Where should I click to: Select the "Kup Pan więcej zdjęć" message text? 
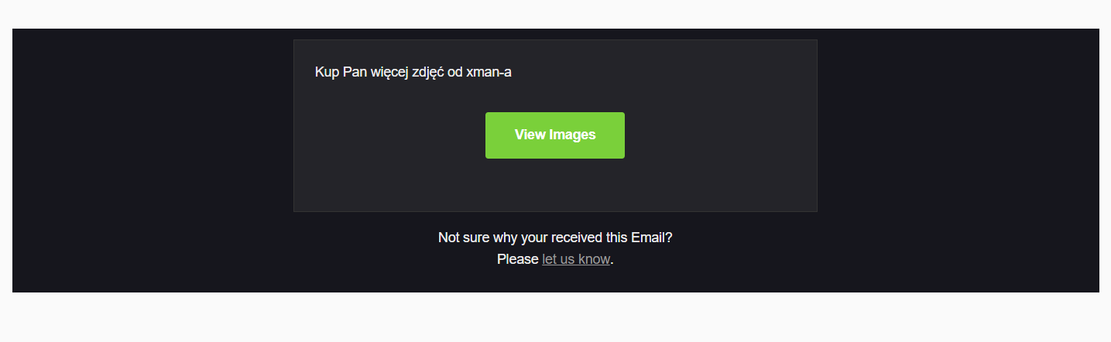[x=413, y=73]
